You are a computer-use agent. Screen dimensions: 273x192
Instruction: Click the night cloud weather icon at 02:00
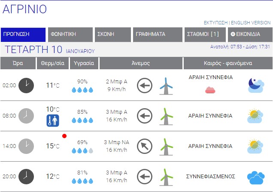coord(256,85)
